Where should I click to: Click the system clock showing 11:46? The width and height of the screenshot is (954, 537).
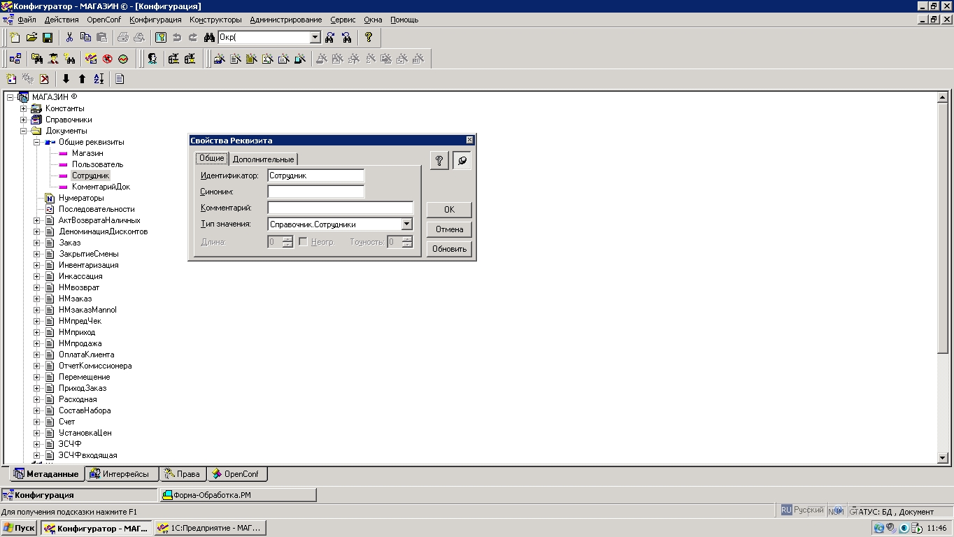[x=937, y=528]
